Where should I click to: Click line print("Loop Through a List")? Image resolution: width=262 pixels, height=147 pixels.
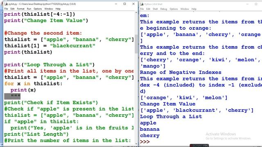49,65
